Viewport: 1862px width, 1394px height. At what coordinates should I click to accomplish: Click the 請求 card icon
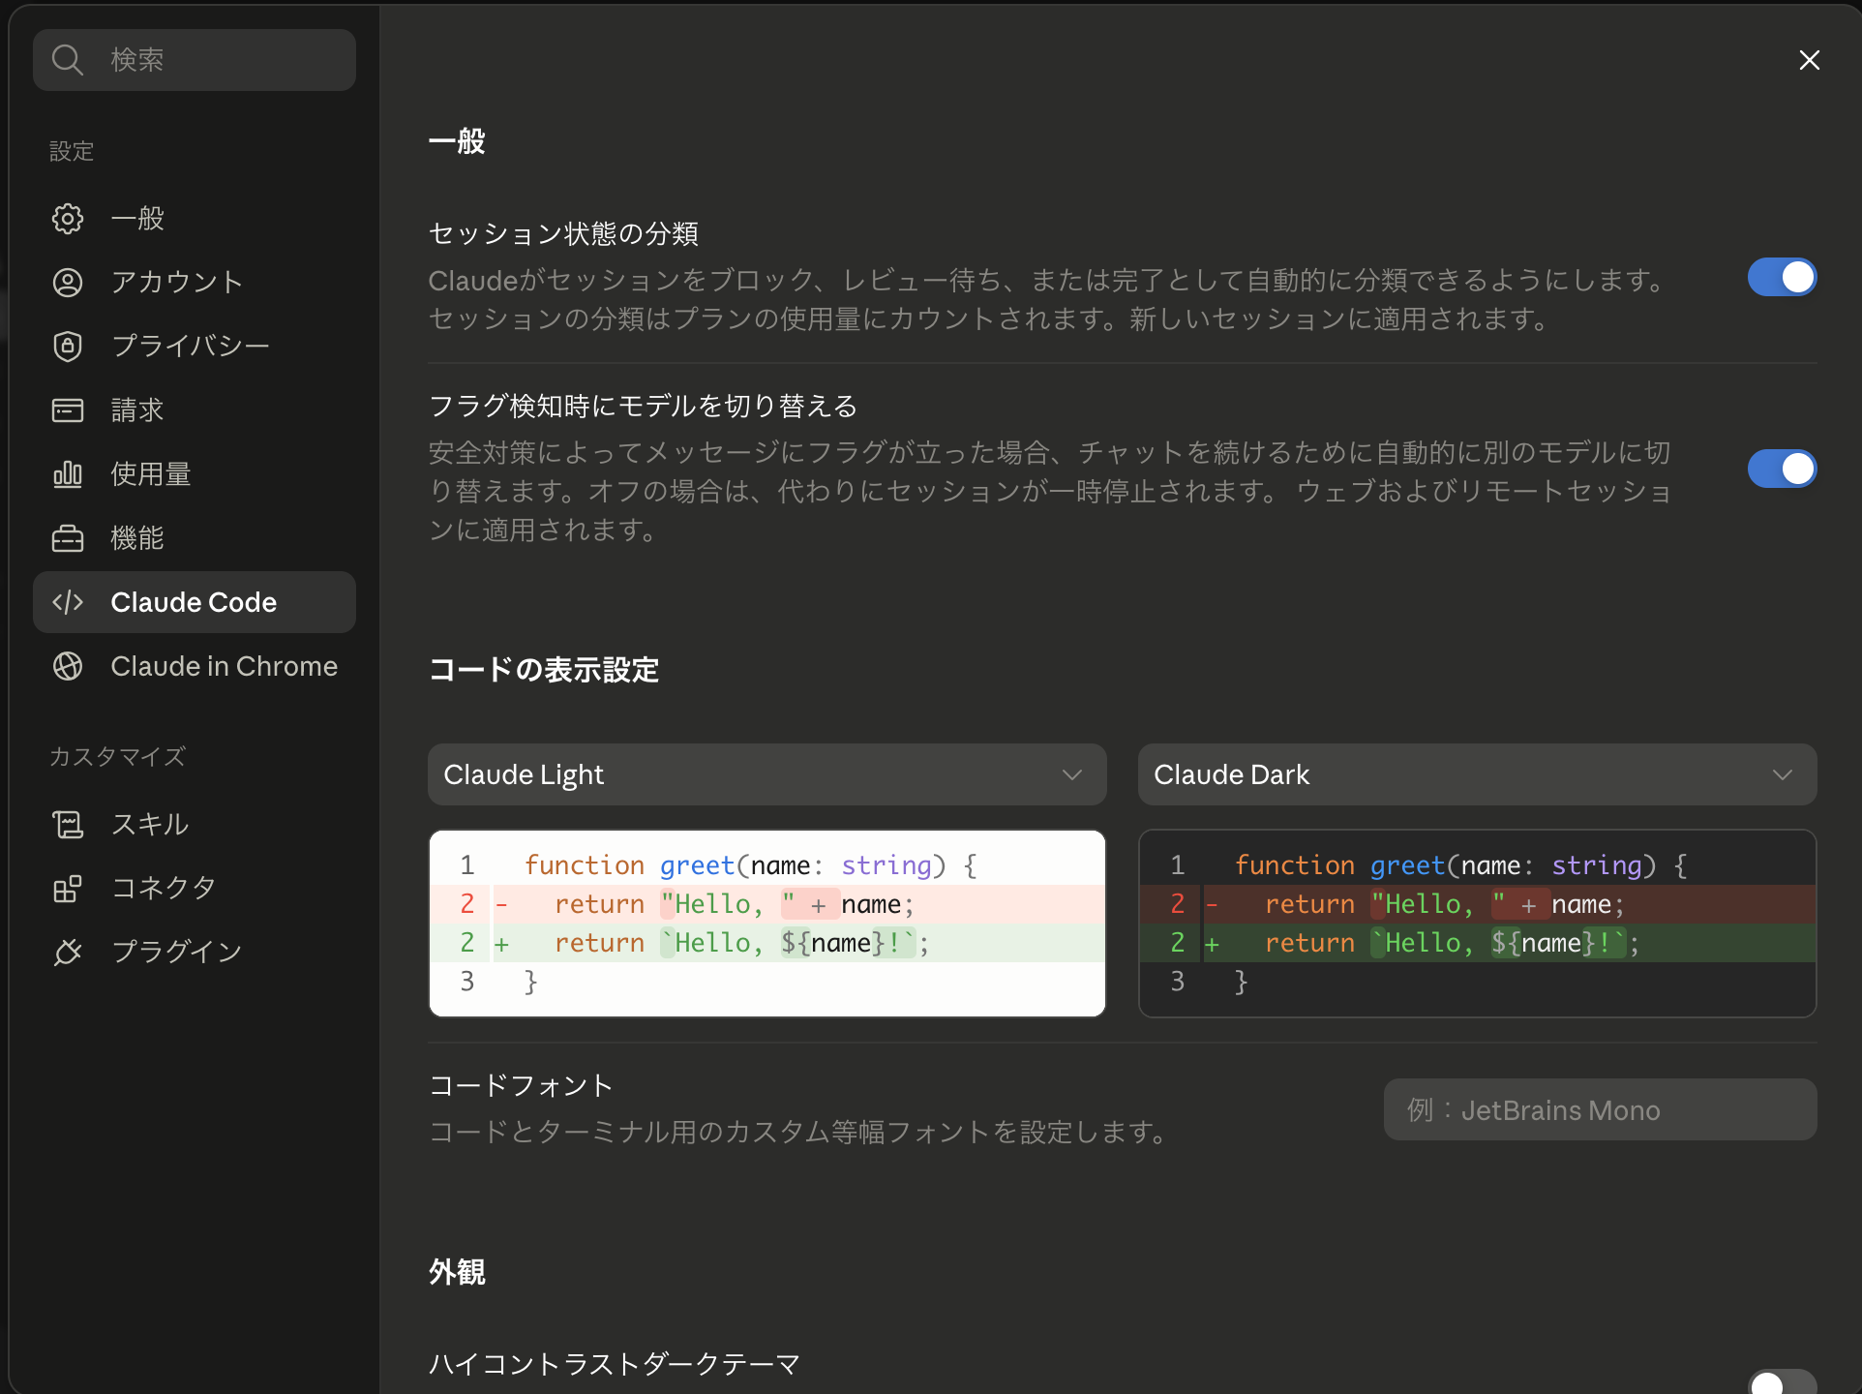point(68,410)
